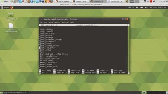The image size is (168, 94).
Task: Open the terminal File menu
Action: 41,22
